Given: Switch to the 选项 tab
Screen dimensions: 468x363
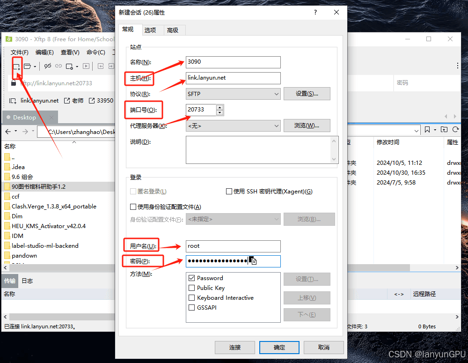Looking at the screenshot, I should pyautogui.click(x=150, y=30).
